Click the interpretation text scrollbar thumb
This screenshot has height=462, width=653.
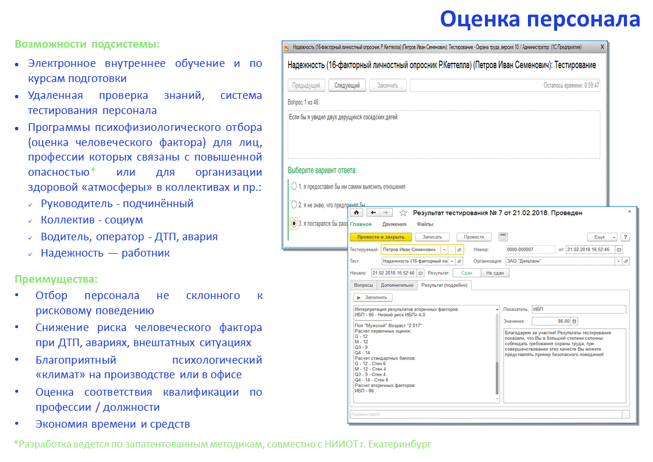point(497,378)
